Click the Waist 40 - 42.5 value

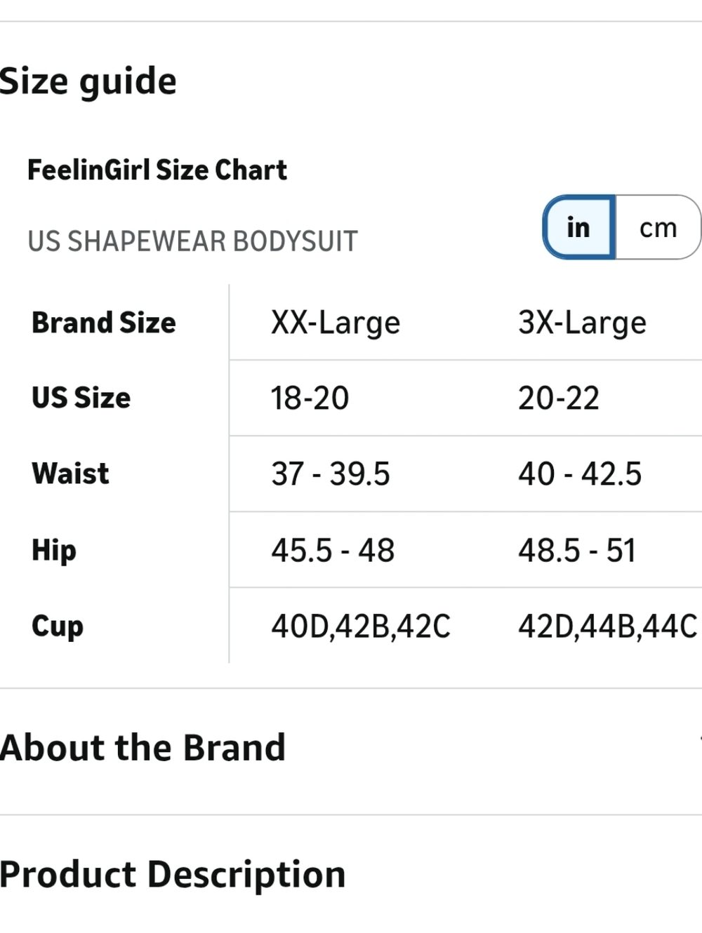pos(580,474)
